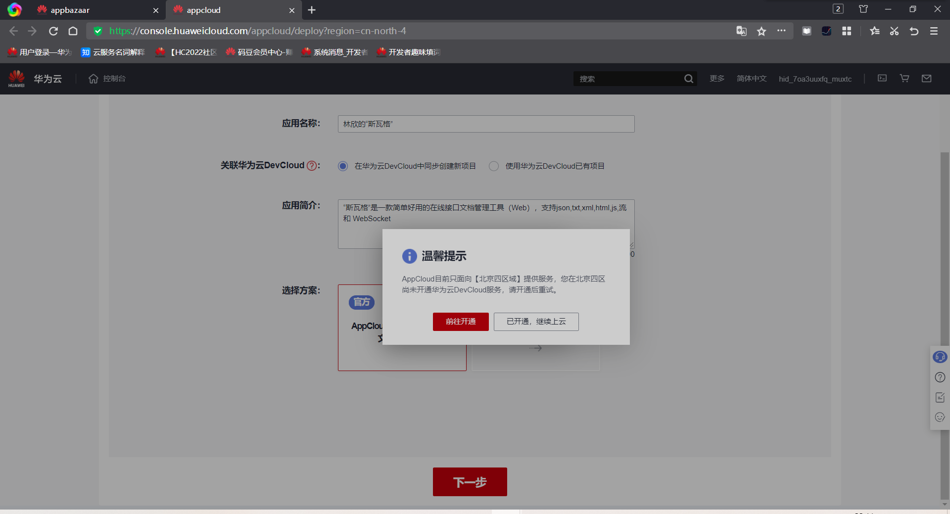Open the help question icon in sidebar
This screenshot has width=950, height=514.
click(940, 377)
